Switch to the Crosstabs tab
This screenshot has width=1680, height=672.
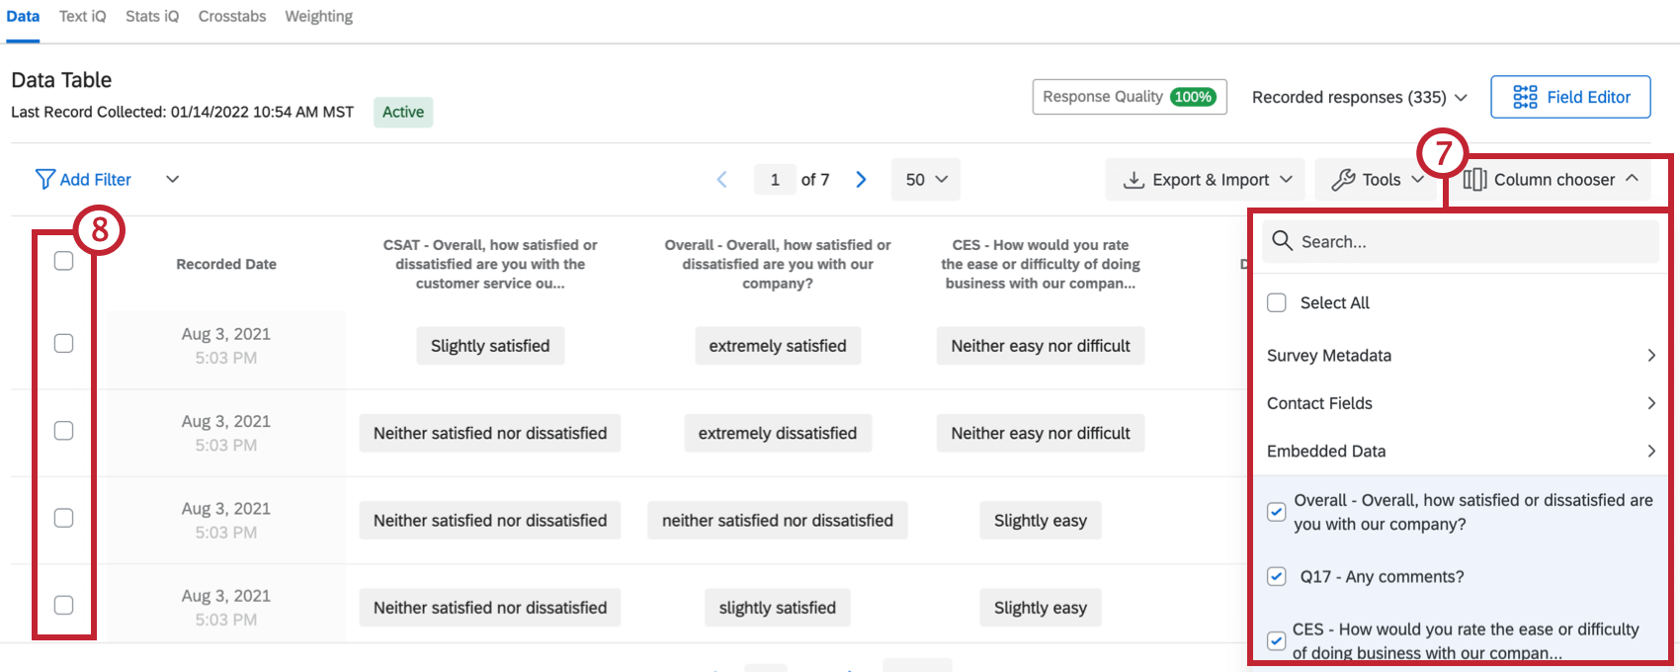(x=232, y=17)
